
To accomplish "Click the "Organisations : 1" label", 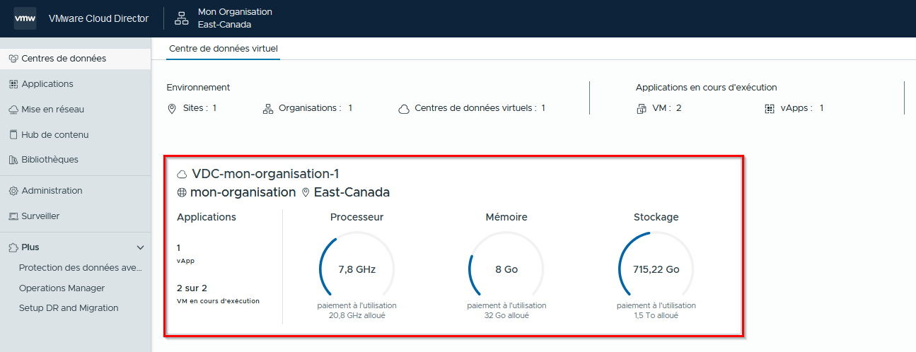I will [x=315, y=108].
